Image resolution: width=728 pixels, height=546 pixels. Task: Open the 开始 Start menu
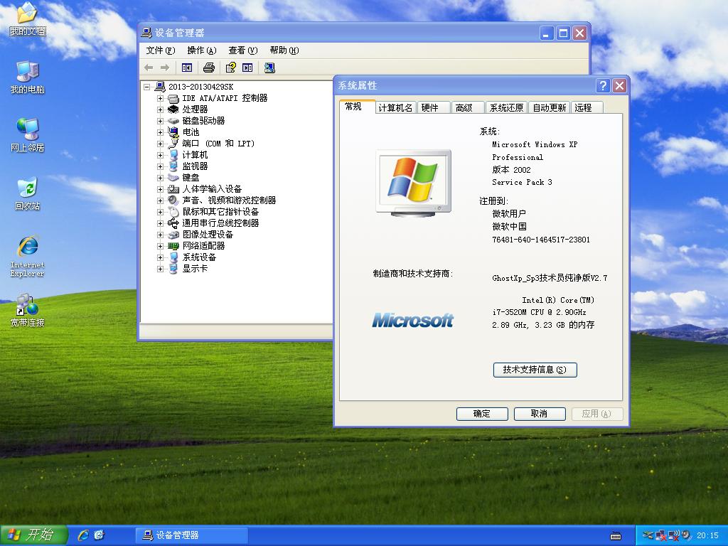33,535
